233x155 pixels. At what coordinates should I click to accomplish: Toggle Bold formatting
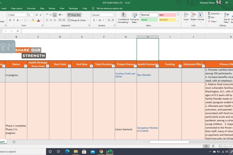[10, 20]
